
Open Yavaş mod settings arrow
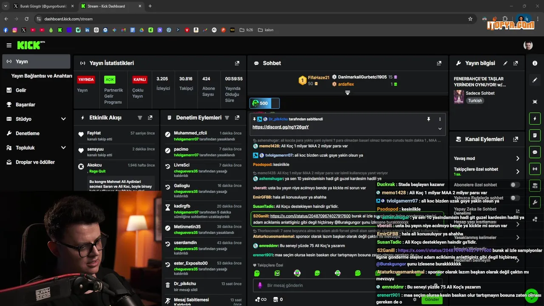pyautogui.click(x=518, y=158)
